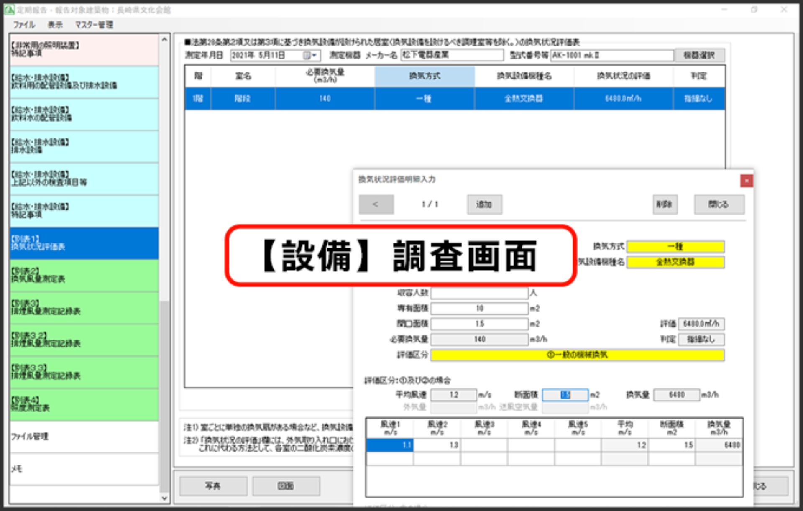Close 換気状況評価明細入力 dialog with red X
803x511 pixels.
(747, 181)
